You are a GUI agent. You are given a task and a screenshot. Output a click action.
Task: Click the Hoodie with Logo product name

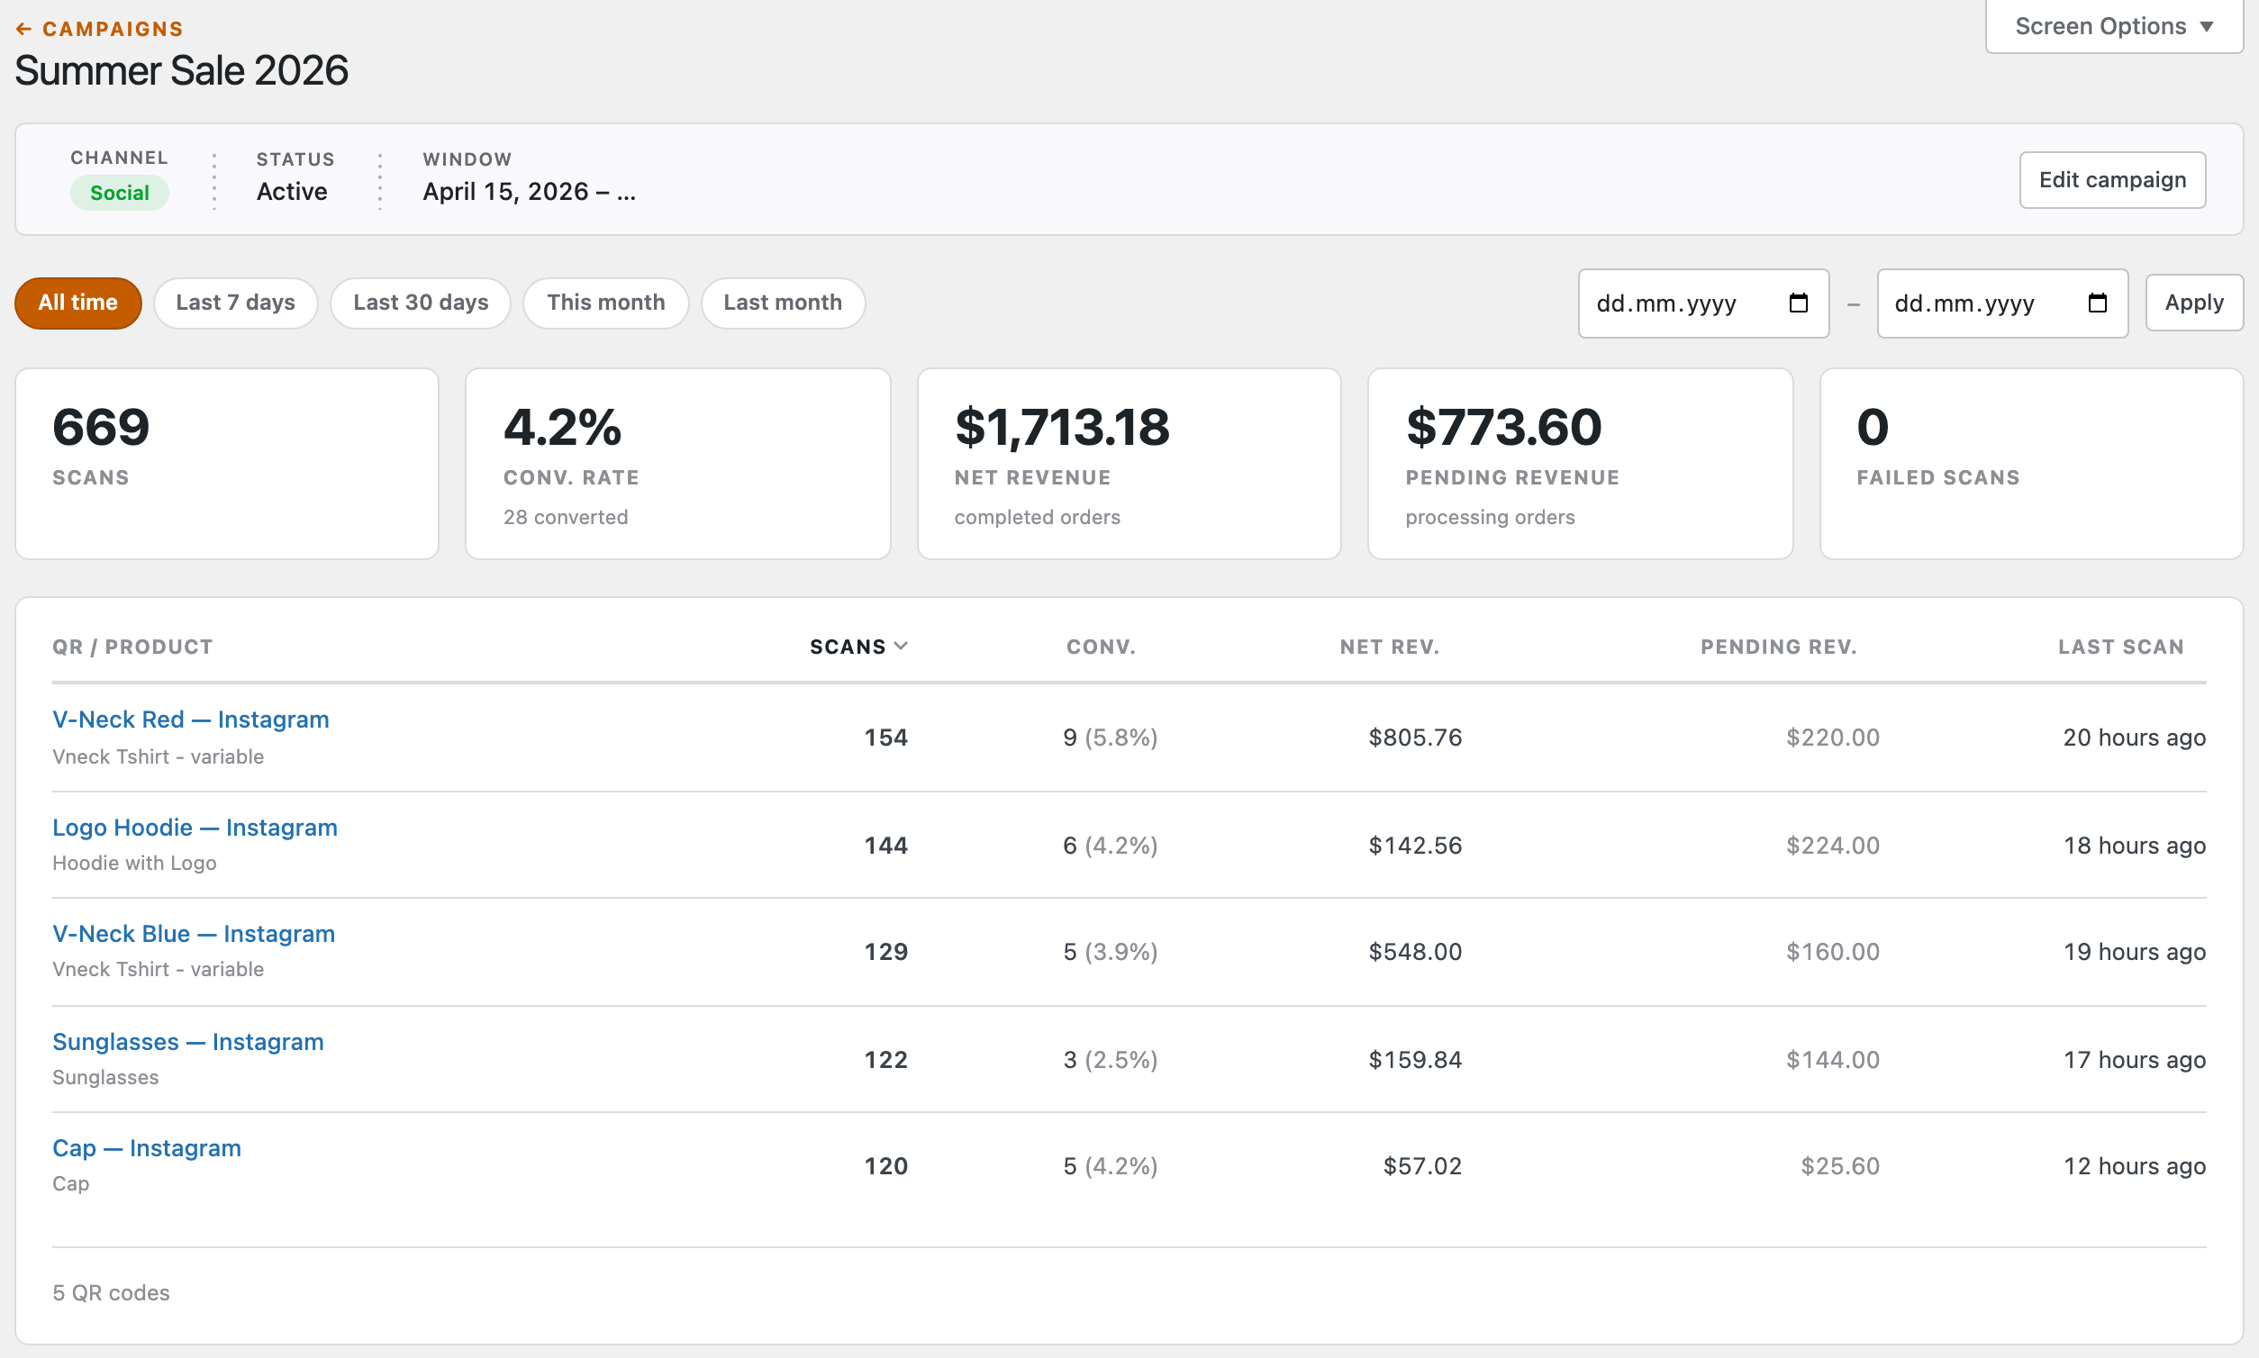[x=134, y=863]
